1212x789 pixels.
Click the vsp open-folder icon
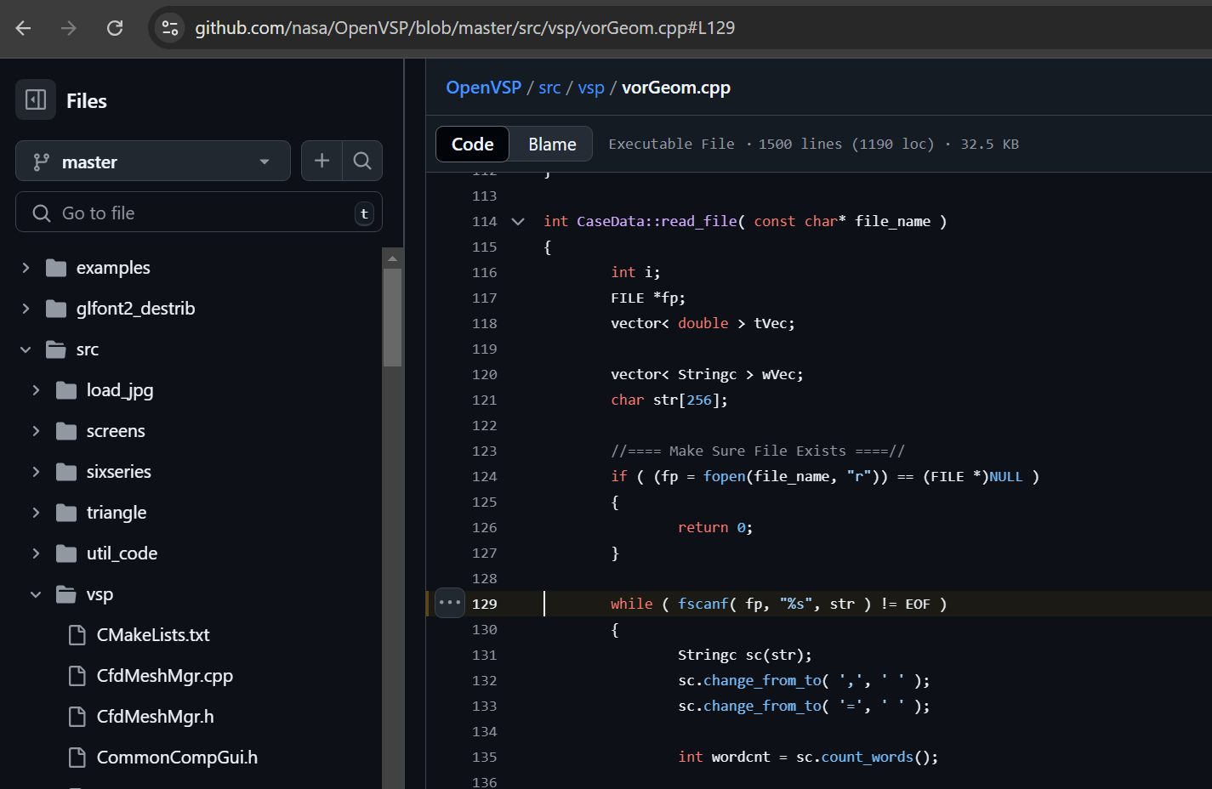point(66,594)
